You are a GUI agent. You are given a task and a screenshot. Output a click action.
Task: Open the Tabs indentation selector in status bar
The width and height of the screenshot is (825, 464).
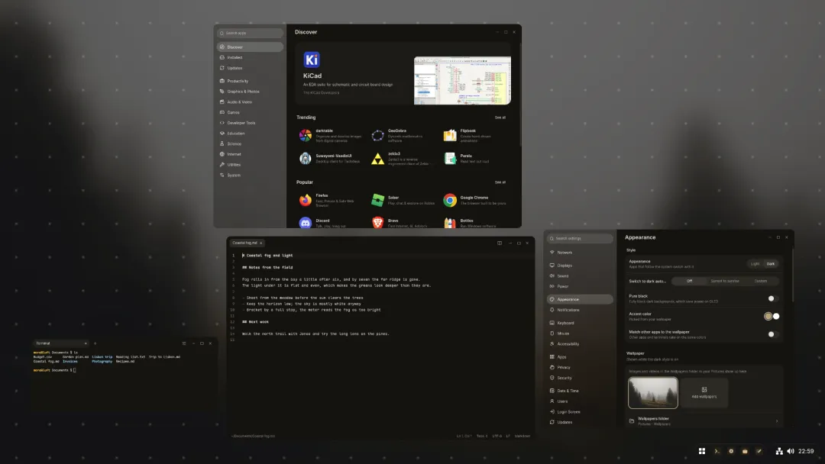(x=482, y=437)
